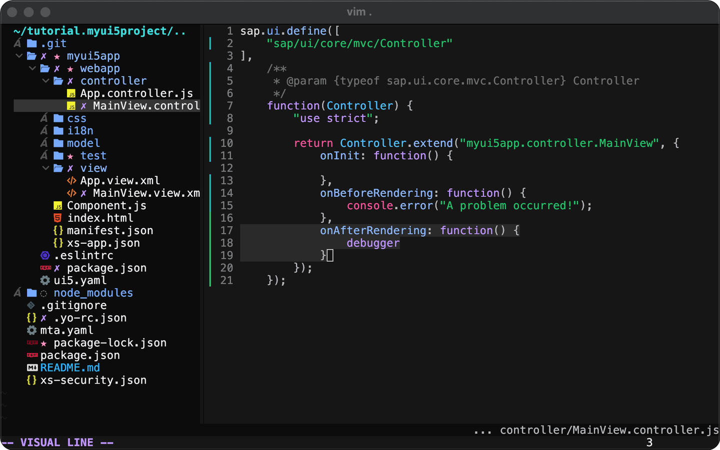Click the tree root path ~/tutorial.myui5project/..
Image resolution: width=720 pixels, height=450 pixels.
(x=100, y=31)
